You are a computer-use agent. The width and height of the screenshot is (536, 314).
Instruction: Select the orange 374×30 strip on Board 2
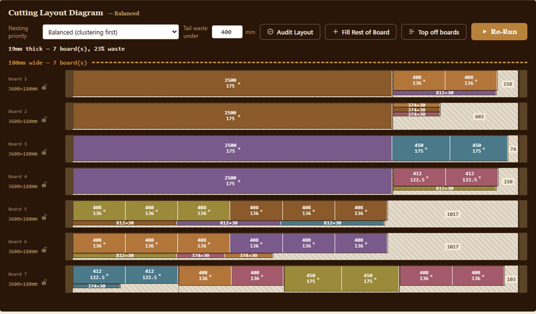pos(417,105)
